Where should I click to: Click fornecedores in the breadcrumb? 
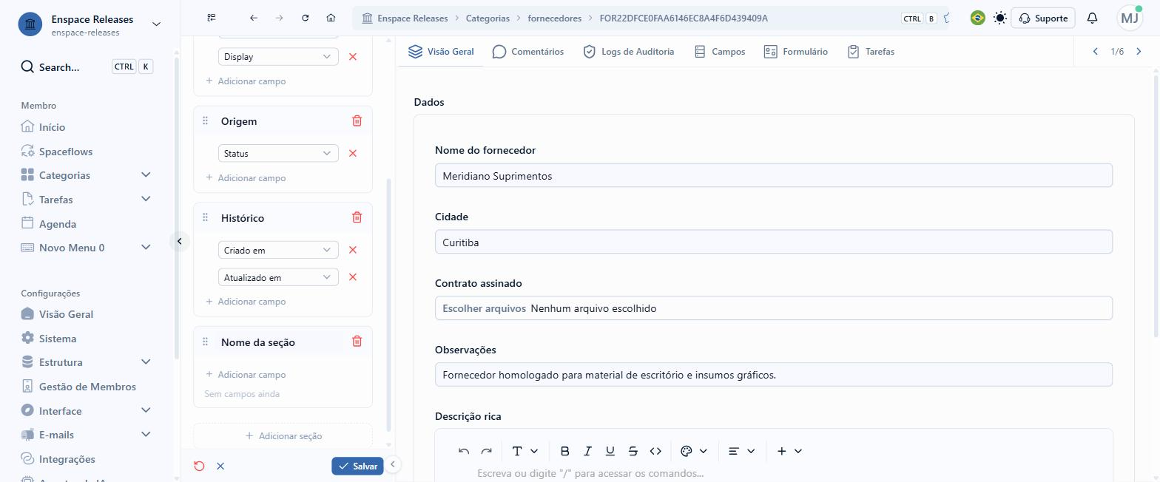point(554,18)
